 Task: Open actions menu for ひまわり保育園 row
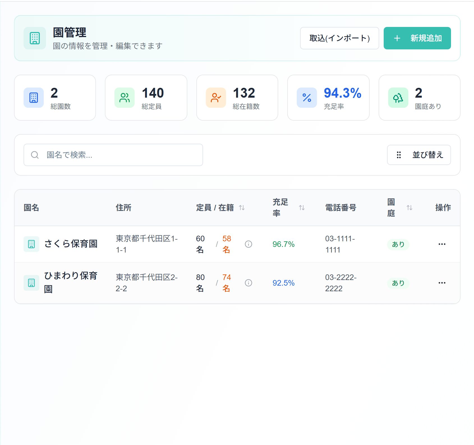pos(442,283)
